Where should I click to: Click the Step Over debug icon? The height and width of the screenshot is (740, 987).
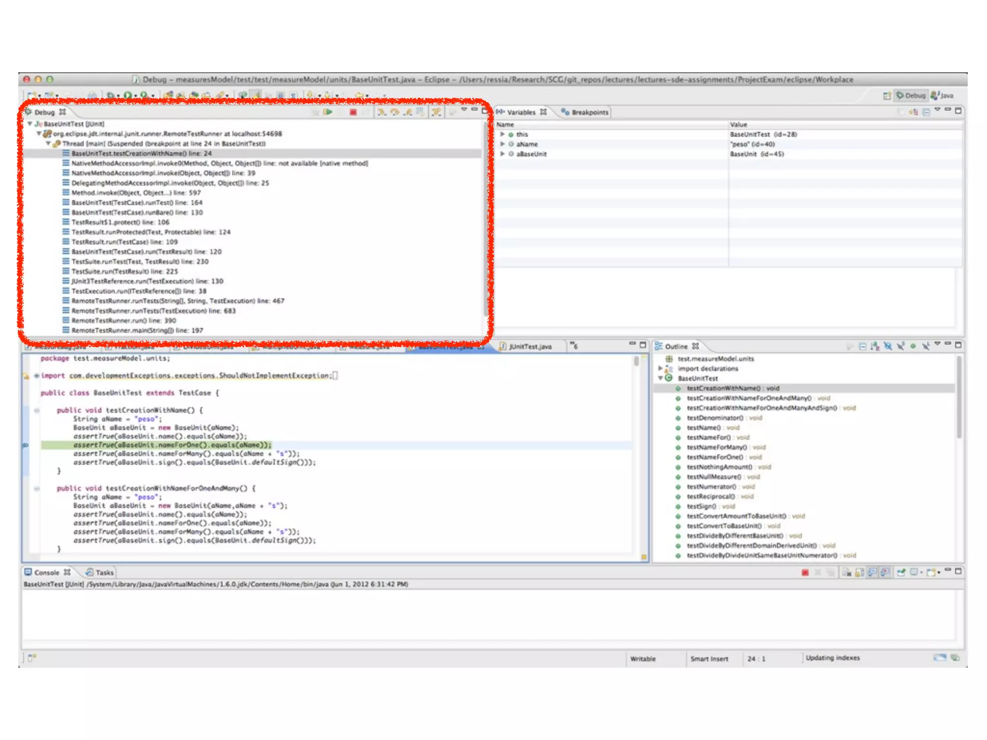395,112
